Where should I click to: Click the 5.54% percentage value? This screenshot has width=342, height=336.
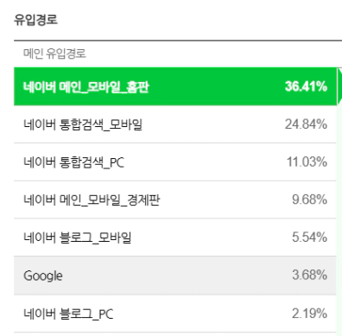pos(309,238)
